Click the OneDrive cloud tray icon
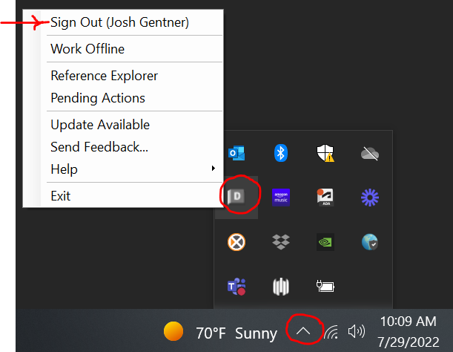 click(370, 154)
